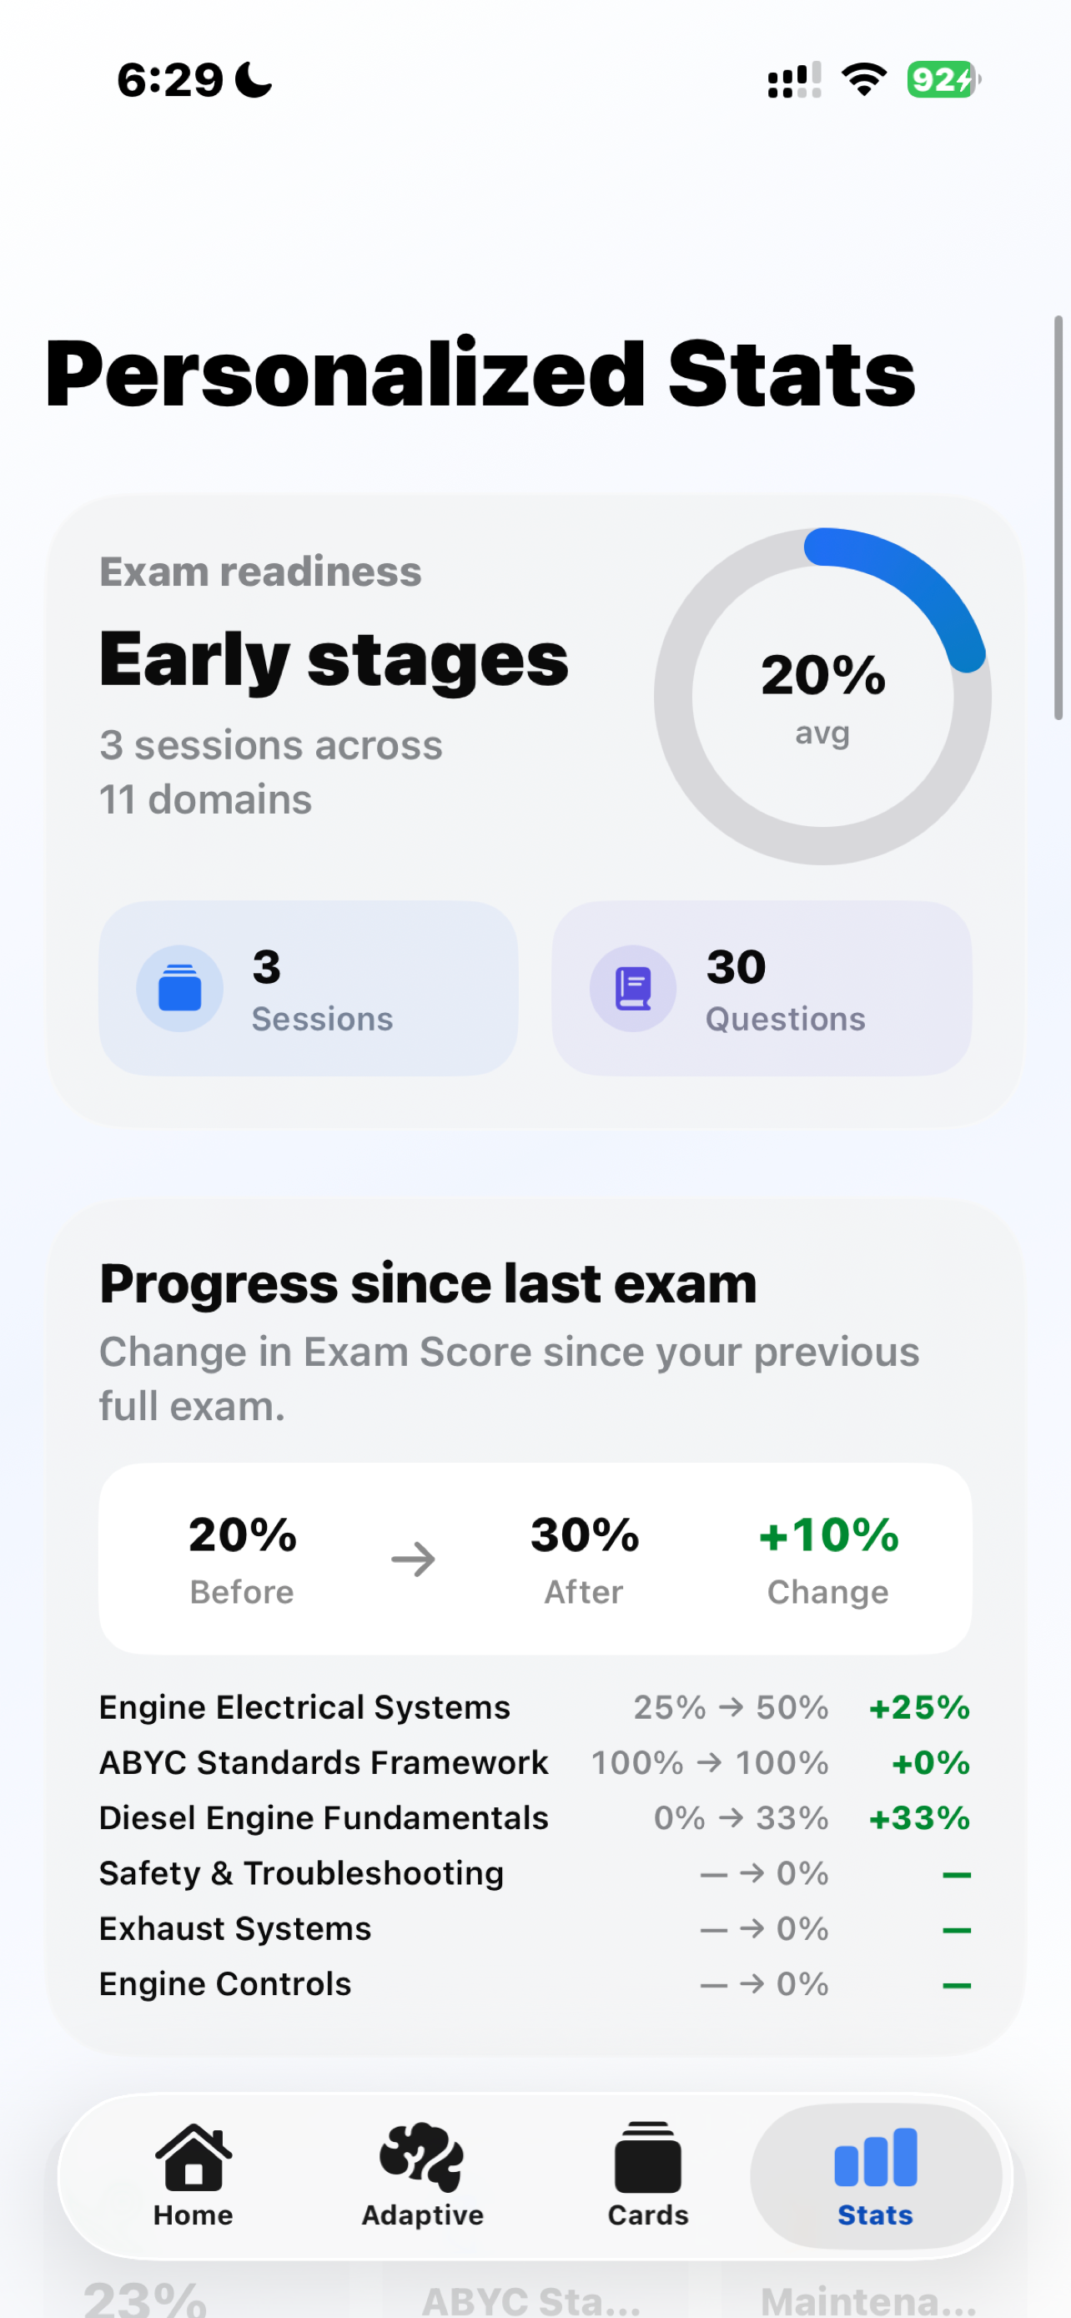This screenshot has width=1071, height=2318.
Task: Switch to the Adaptive tab
Action: click(x=422, y=2175)
